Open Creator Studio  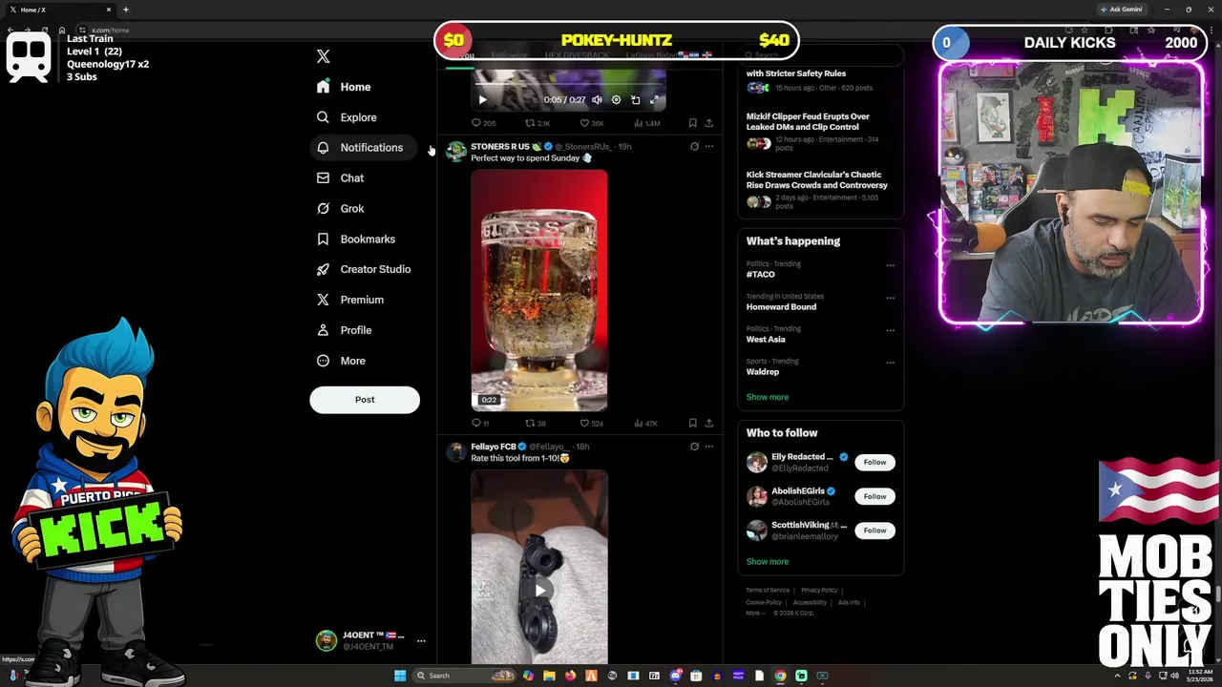(x=364, y=269)
